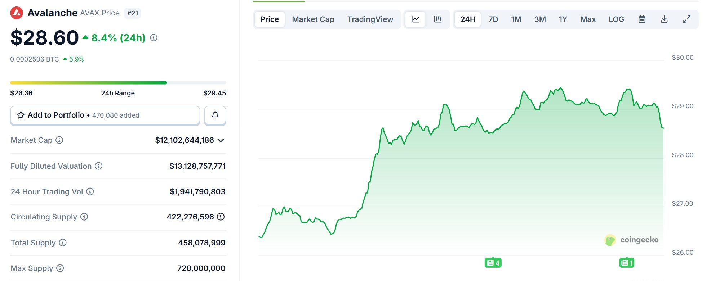The image size is (711, 281).
Task: Switch to TradingView tab
Action: click(370, 19)
